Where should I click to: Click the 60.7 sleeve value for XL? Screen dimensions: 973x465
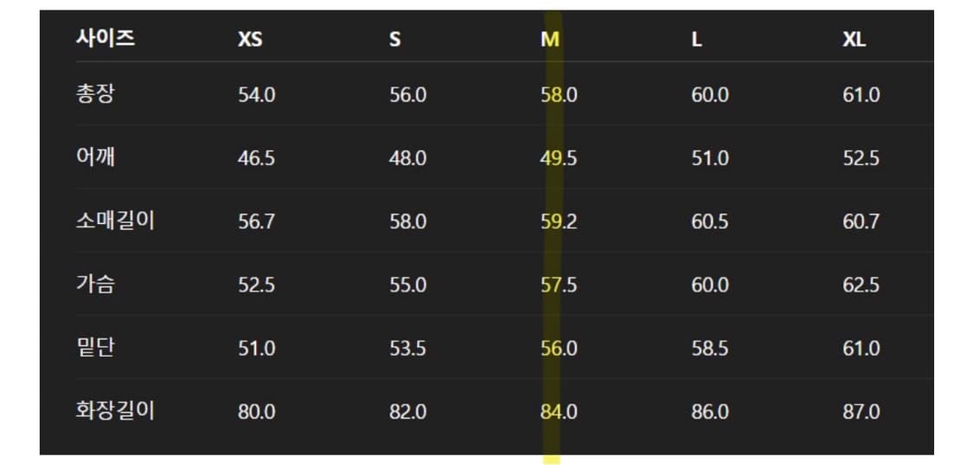pos(861,222)
